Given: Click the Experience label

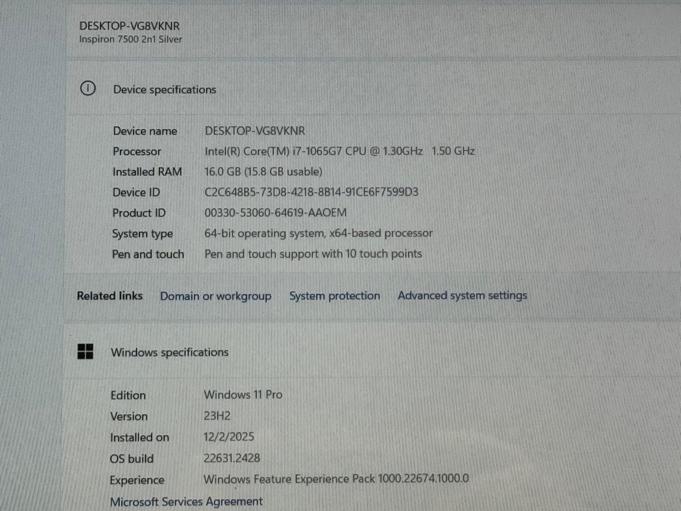Looking at the screenshot, I should (x=137, y=480).
